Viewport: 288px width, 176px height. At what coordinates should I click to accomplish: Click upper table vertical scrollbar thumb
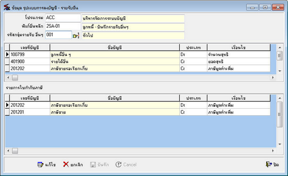tap(279, 56)
